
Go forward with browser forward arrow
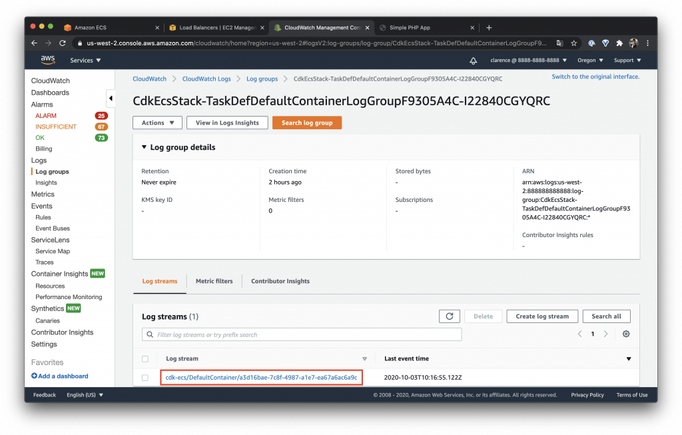pyautogui.click(x=48, y=43)
